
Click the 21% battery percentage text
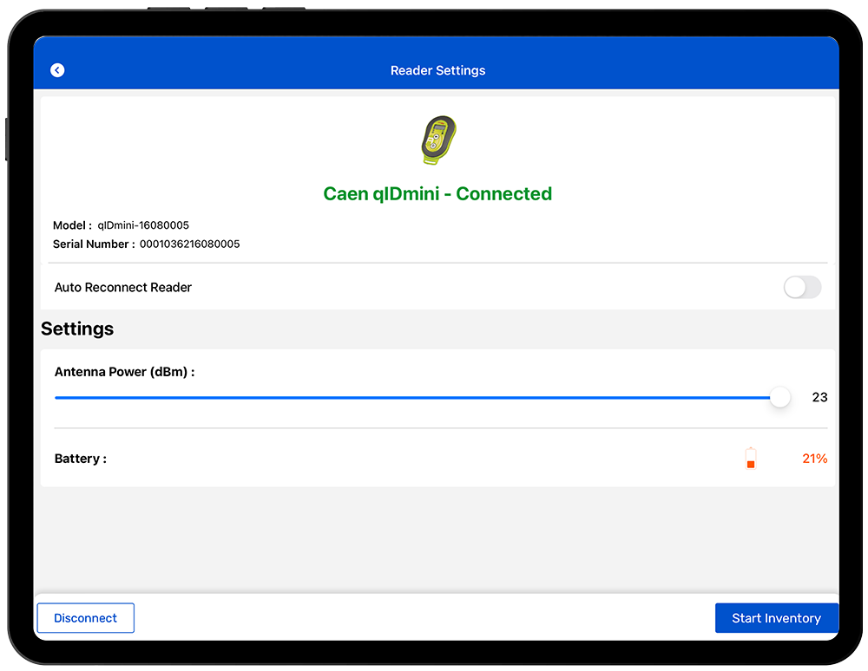[x=814, y=459]
